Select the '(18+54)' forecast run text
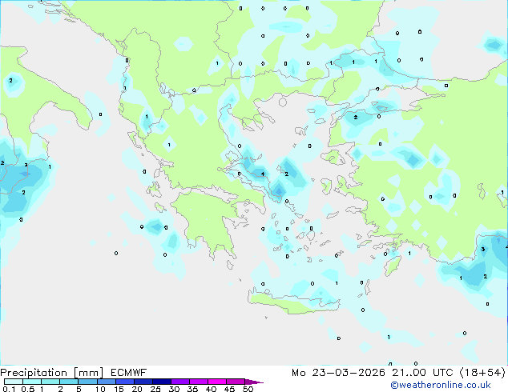 tap(482, 373)
